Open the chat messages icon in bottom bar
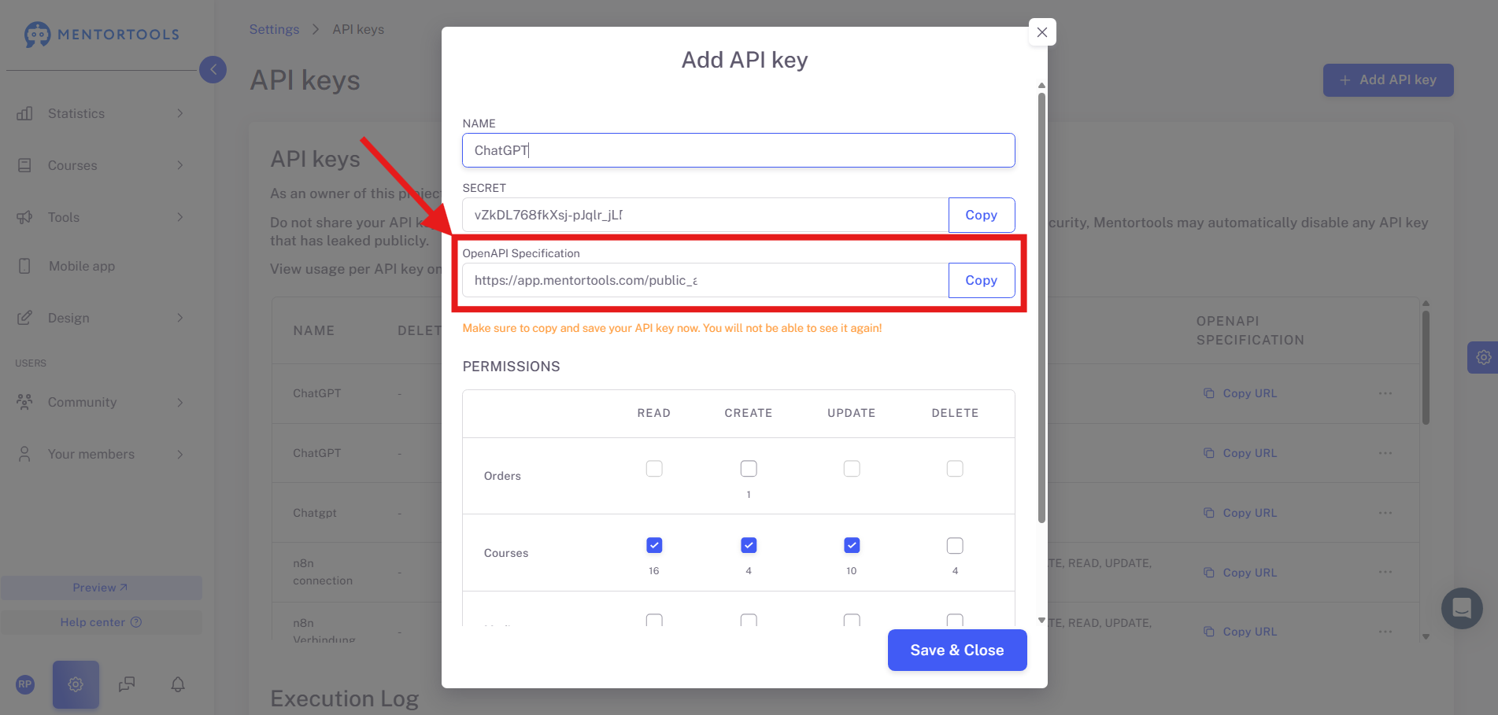Viewport: 1498px width, 715px height. (x=127, y=684)
